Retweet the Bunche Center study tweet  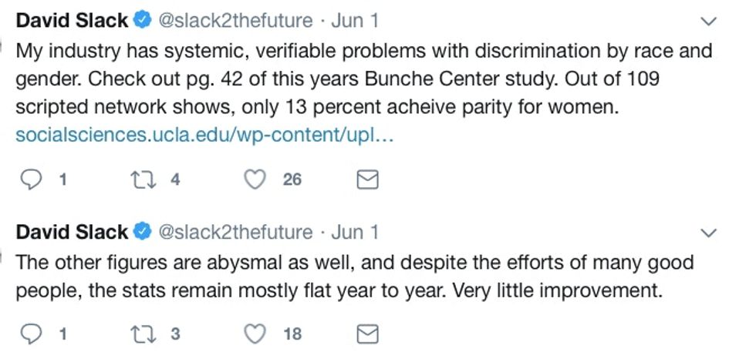click(142, 179)
